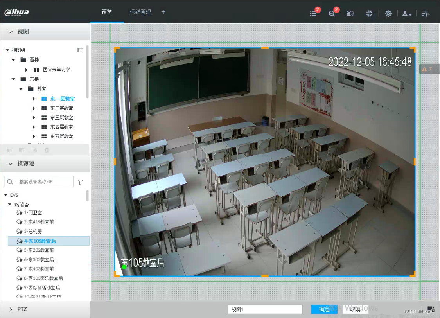440x318 pixels.
Task: Select 东二层教室 view
Action: pos(62,108)
